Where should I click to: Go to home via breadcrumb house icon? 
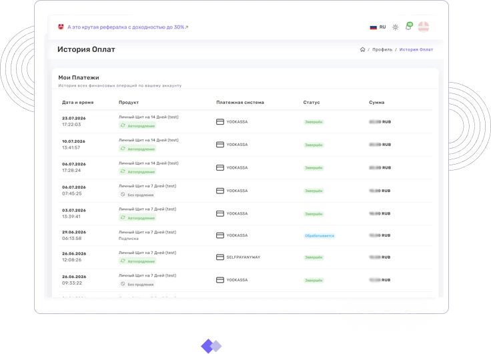363,49
